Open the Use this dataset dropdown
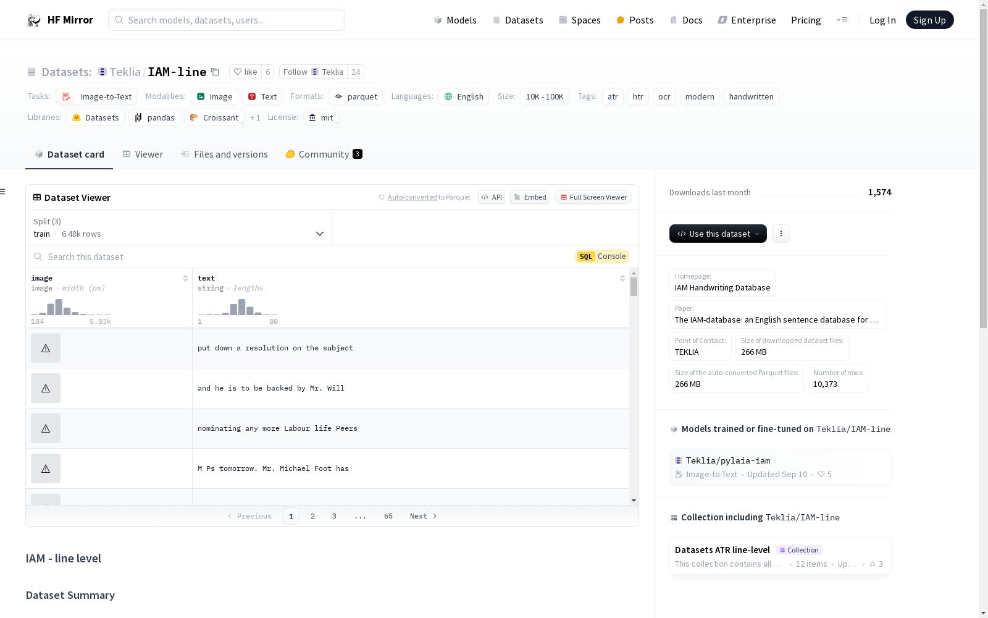988x618 pixels. click(x=718, y=234)
